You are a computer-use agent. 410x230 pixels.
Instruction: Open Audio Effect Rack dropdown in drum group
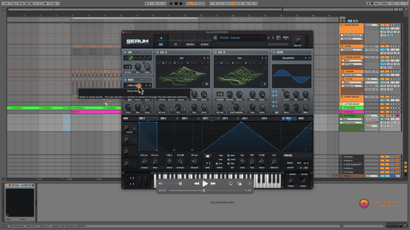pos(352,35)
